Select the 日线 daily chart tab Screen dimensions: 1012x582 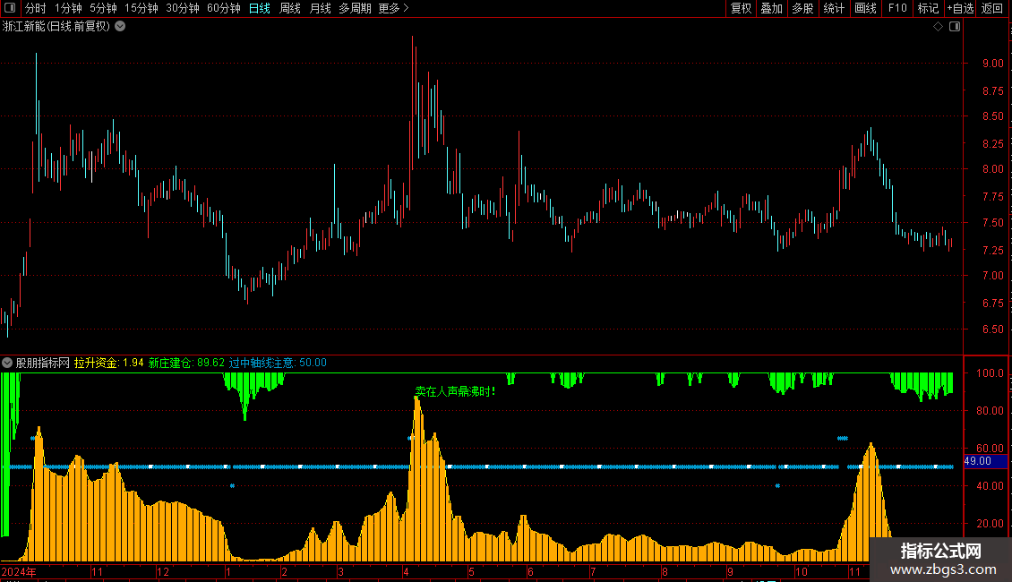click(260, 8)
